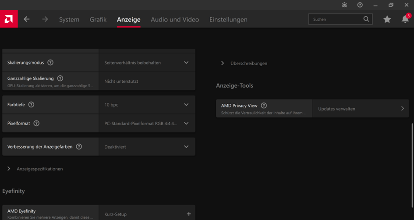
Task: Click the help icon next to Pixelformat
Action: [36, 123]
